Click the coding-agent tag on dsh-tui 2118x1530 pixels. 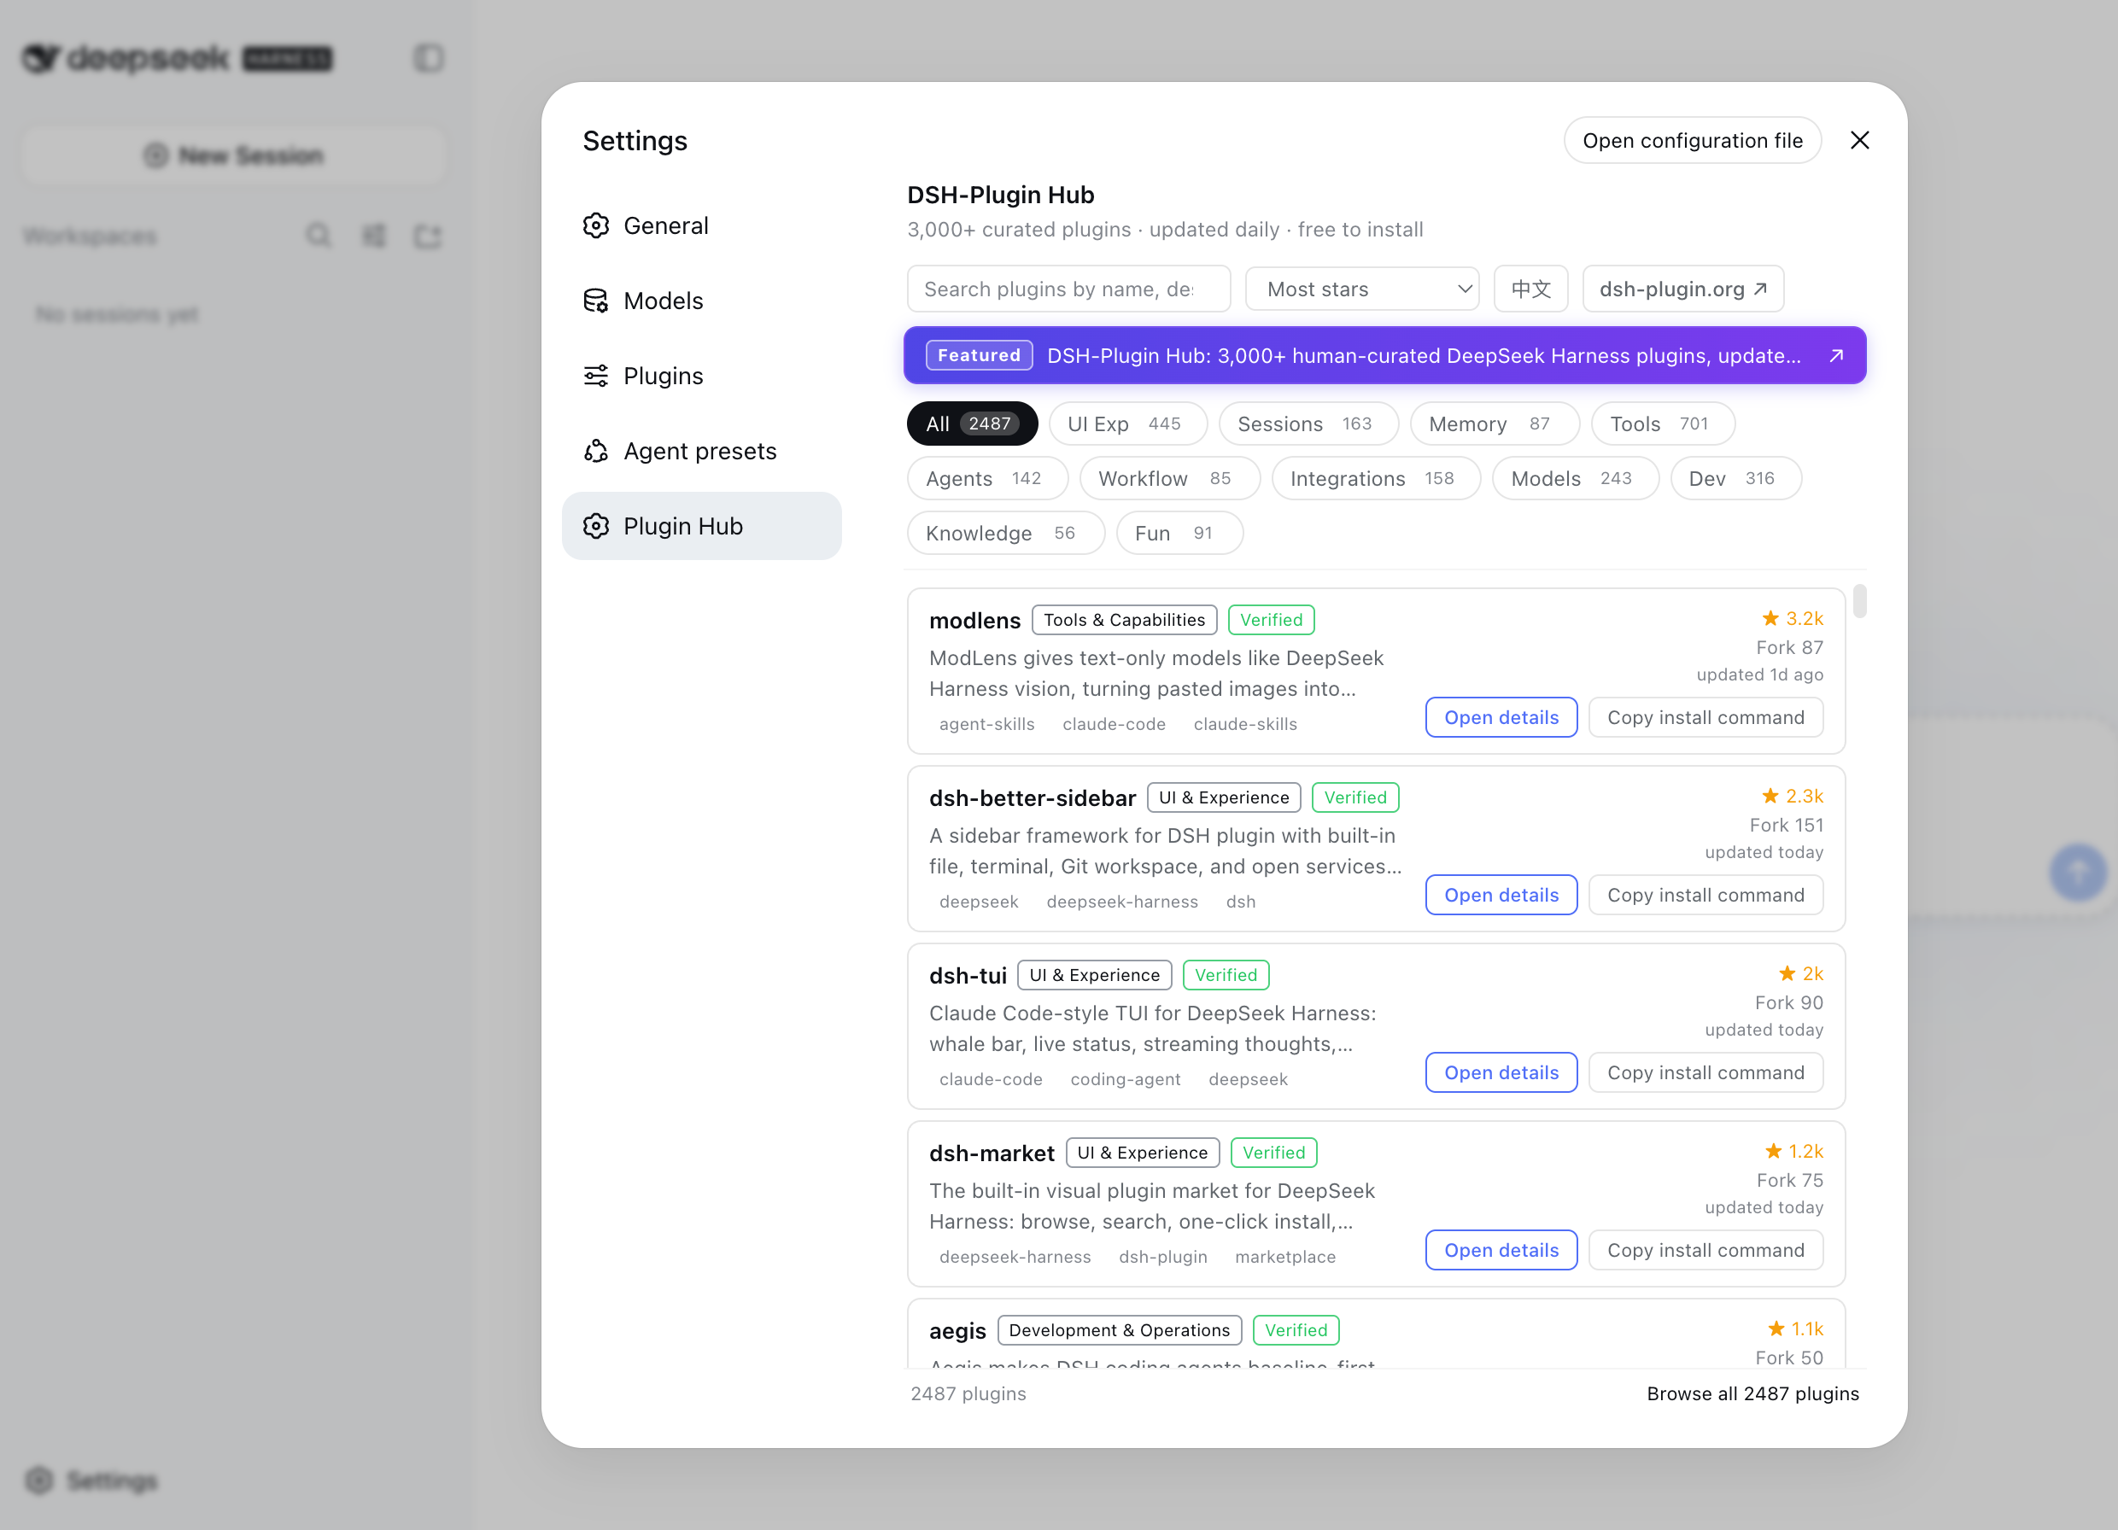click(1125, 1079)
